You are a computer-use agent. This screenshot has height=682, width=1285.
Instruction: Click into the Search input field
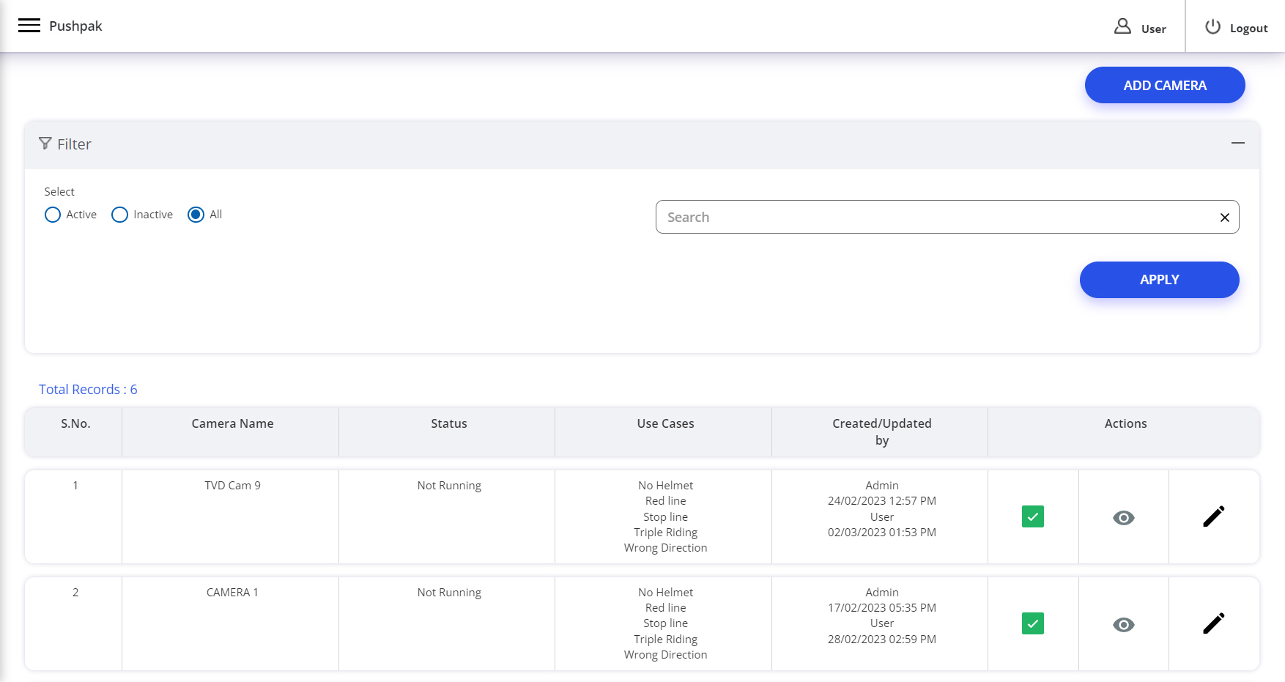coord(930,218)
